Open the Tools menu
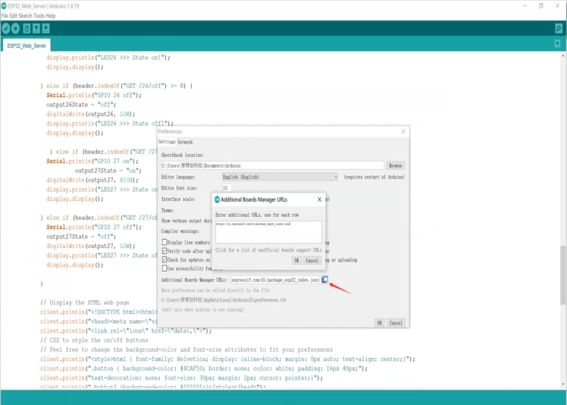This screenshot has width=567, height=405. click(x=36, y=15)
